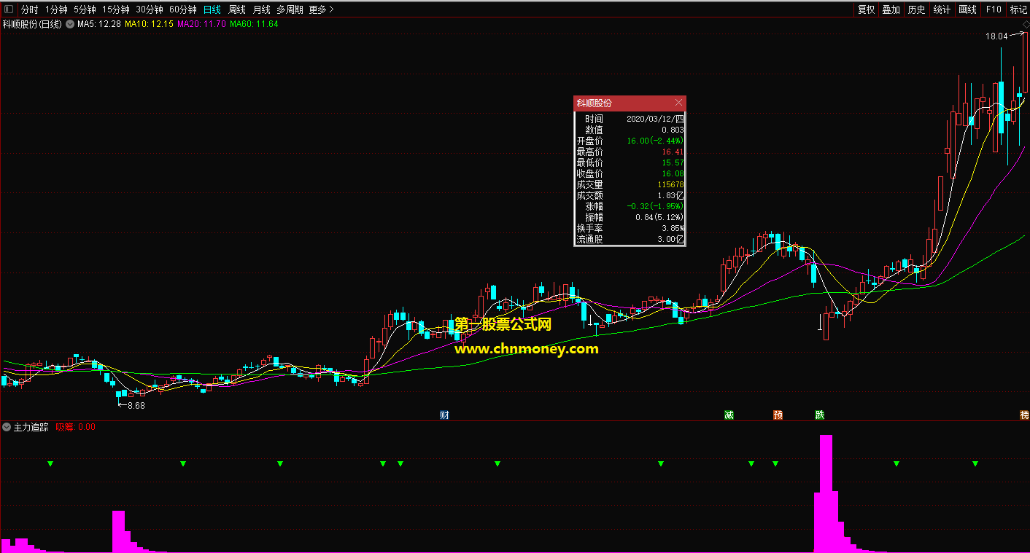The image size is (1030, 553).
Task: Click the date 2020/03/12/四 in popup
Action: point(655,119)
